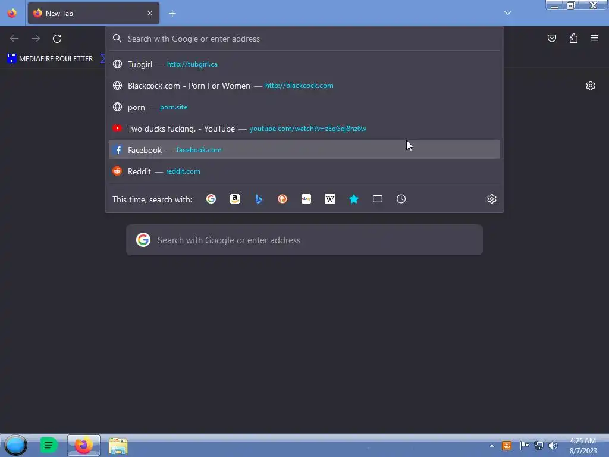This screenshot has height=457, width=609.
Task: Open the taskbar clock and date
Action: tap(583, 446)
